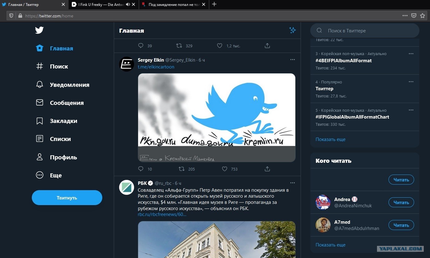The height and width of the screenshot is (258, 430).
Task: Open options for the #4BEIFPIAlbumAllFormat trend
Action: point(411,54)
